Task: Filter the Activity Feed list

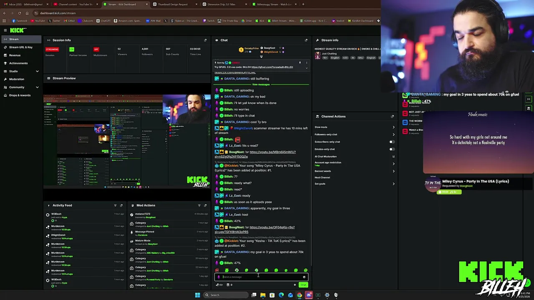Action: coord(115,205)
